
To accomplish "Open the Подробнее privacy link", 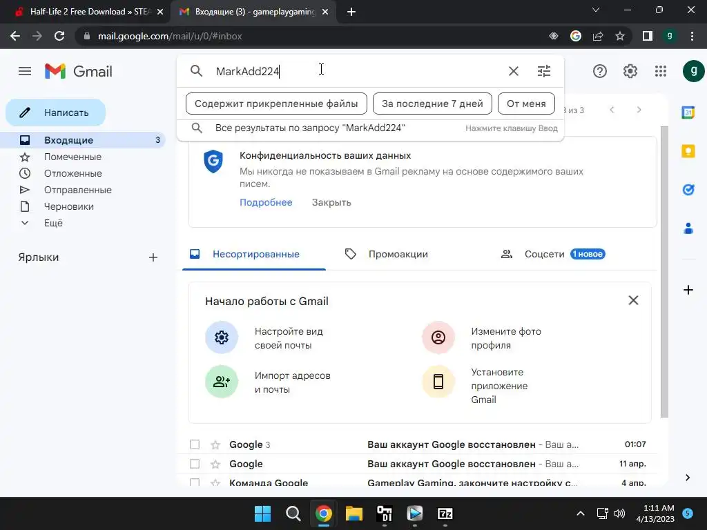I will (266, 202).
